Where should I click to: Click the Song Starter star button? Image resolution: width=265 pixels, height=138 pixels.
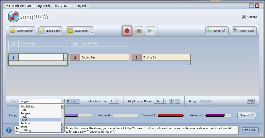22,31
